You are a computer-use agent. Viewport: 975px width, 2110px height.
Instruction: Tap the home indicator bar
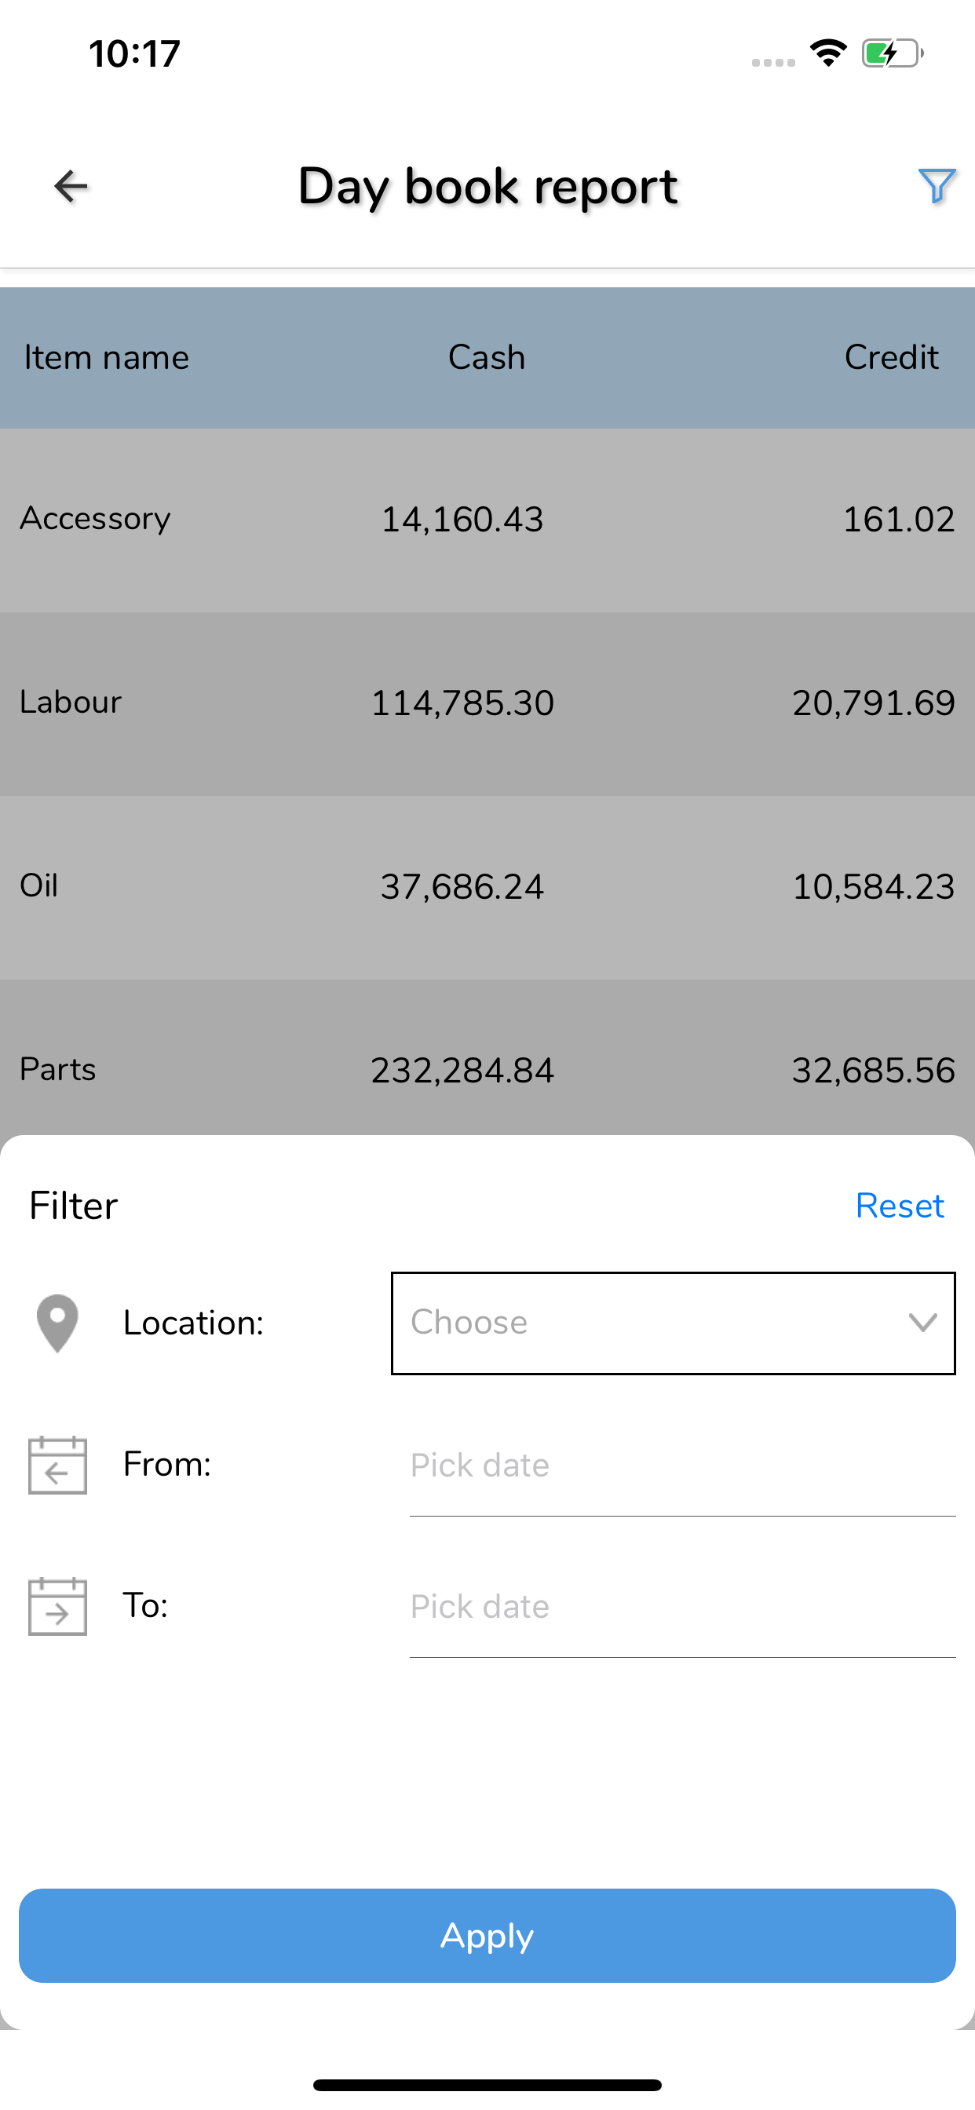[x=487, y=2085]
